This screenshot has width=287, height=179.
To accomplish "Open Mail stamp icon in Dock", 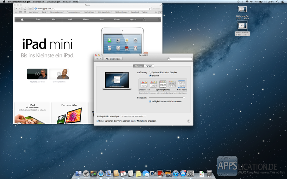I will pos(108,173).
